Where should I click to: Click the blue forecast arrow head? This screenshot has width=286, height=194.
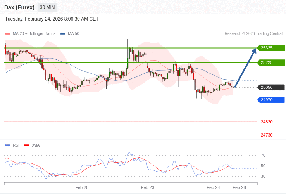pyautogui.click(x=255, y=50)
